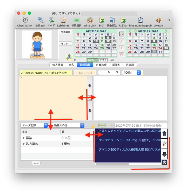This screenshot has width=187, height=193.
Task: Click the 家族検索 family search icon
Action: 40,20
